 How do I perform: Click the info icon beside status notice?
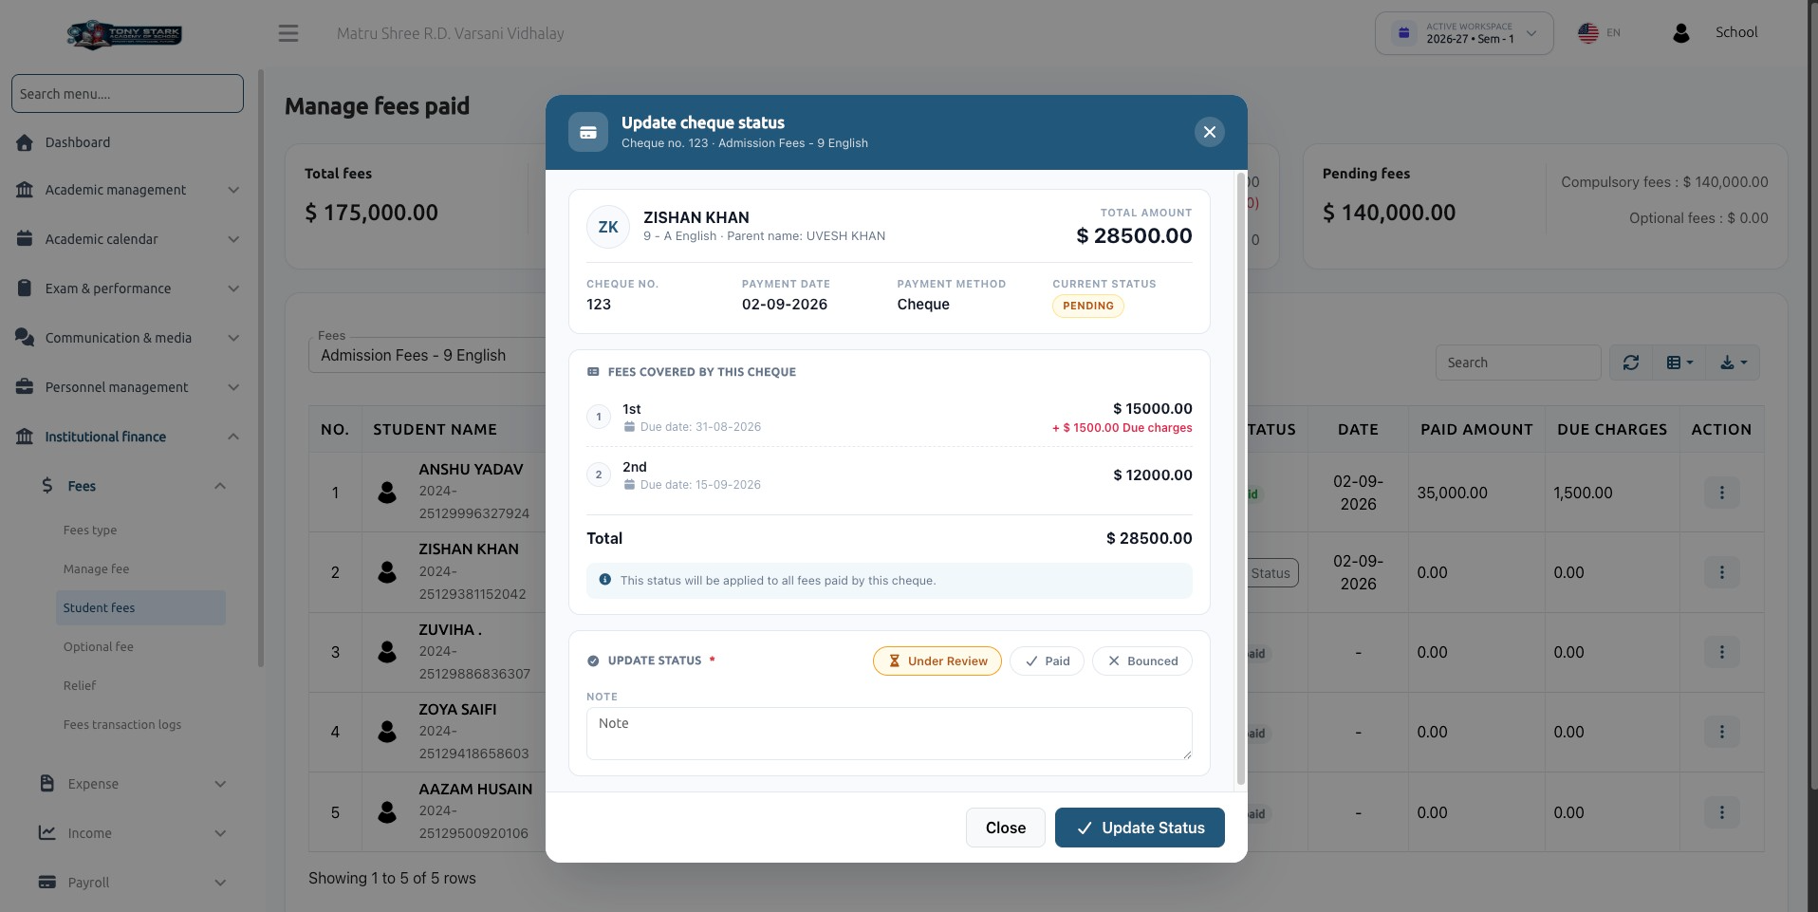click(605, 580)
